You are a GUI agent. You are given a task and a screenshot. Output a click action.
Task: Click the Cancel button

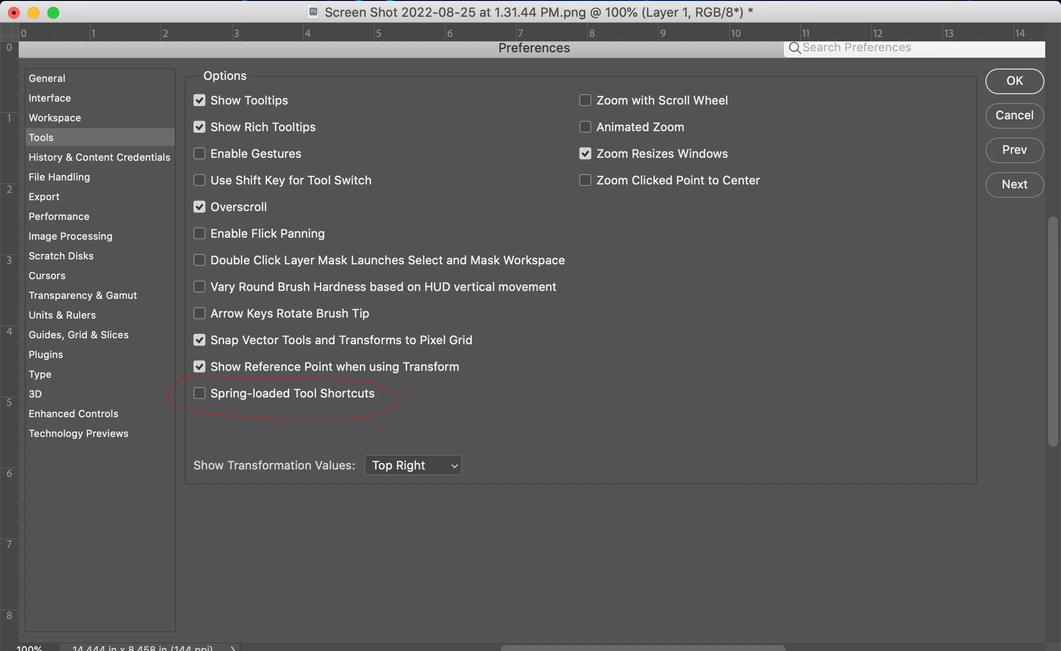[1014, 115]
